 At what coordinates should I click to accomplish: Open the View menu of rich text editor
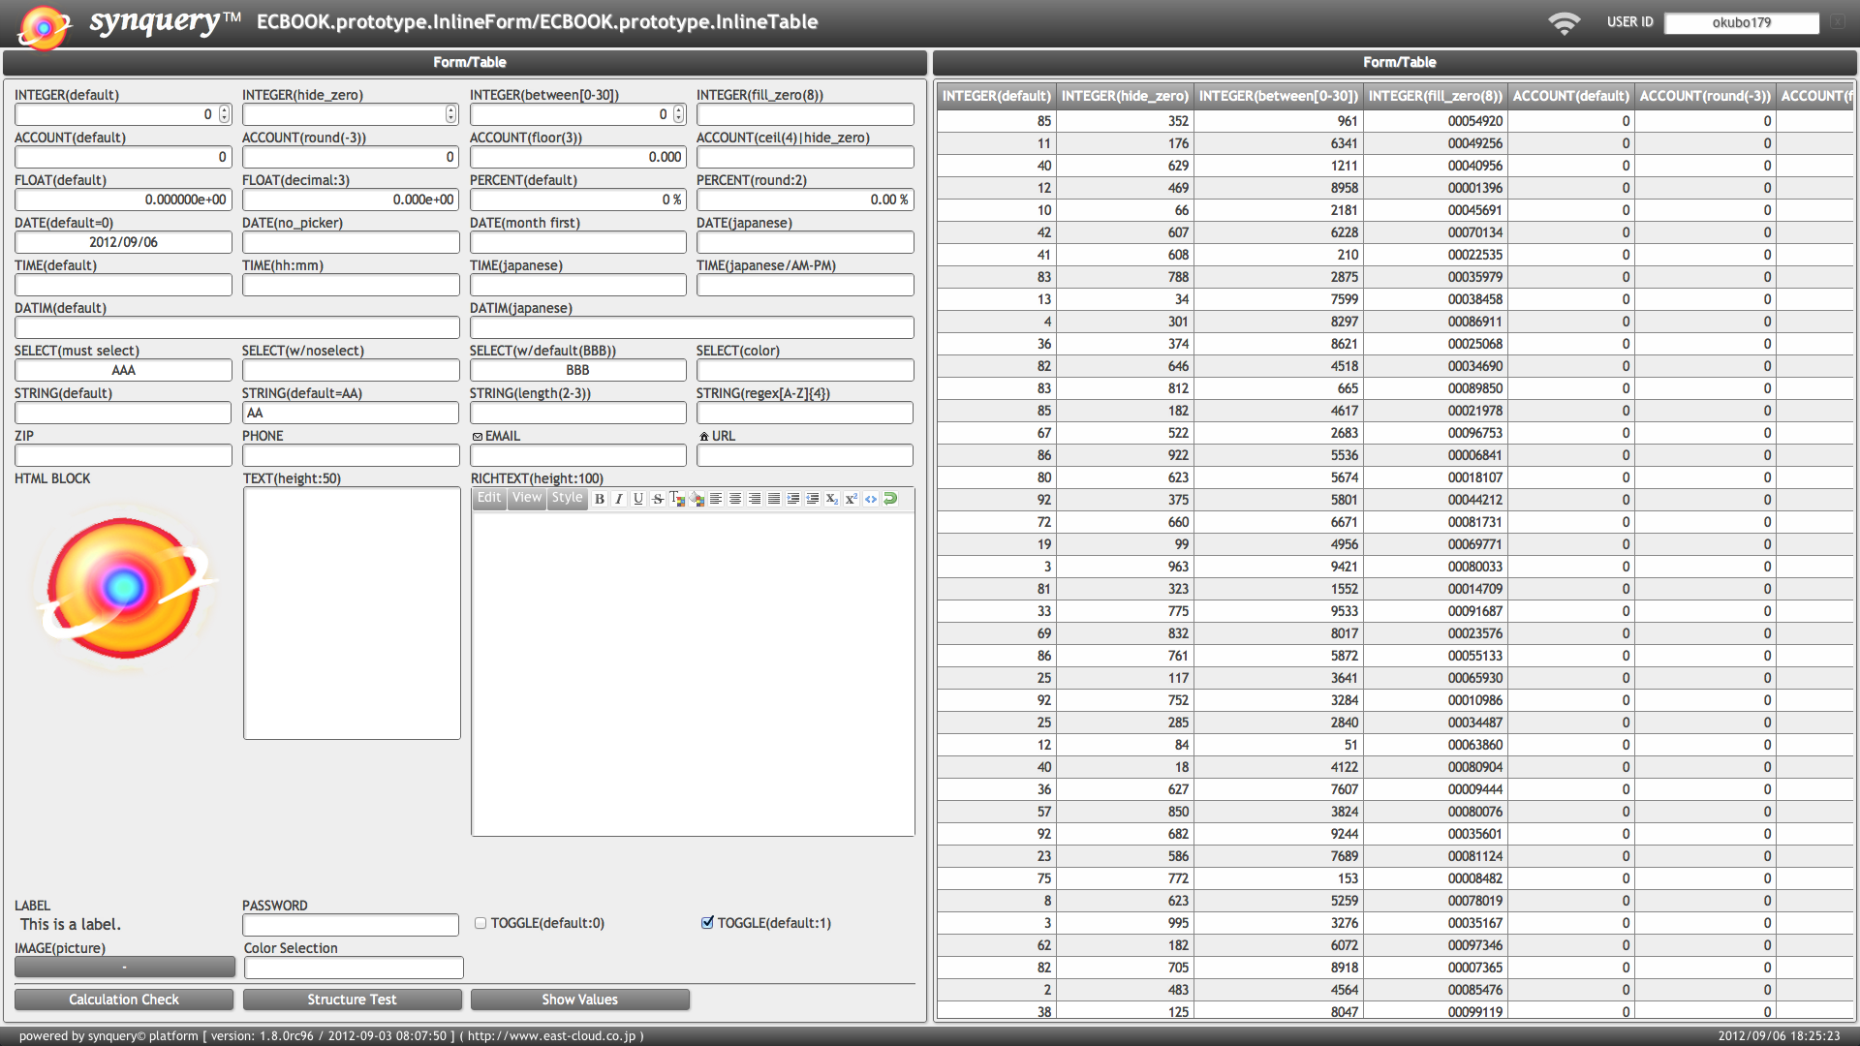527,498
